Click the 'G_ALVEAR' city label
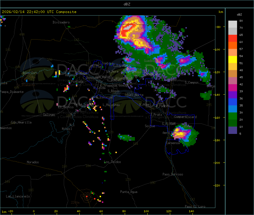The width and height of the screenshot is (254, 215). (x=169, y=124)
